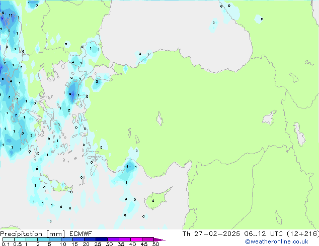Click the 35–40 mm legend color

(x=124, y=239)
